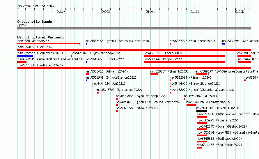Open nsv5885973 (Almarri2020) label
259x159 pixels.
tap(217, 120)
